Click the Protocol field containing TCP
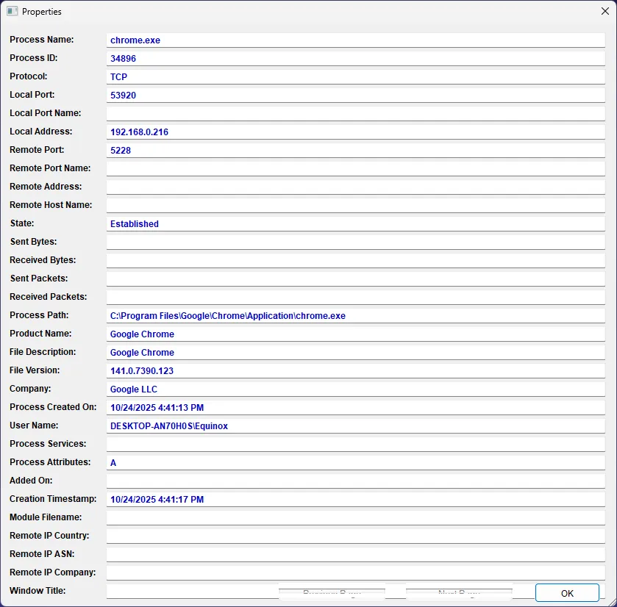Image resolution: width=617 pixels, height=607 pixels. coord(355,77)
